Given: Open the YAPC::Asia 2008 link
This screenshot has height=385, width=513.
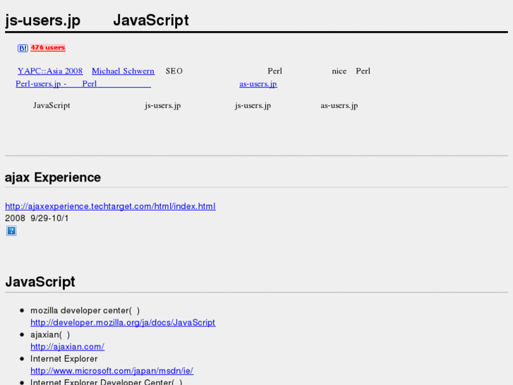Looking at the screenshot, I should 50,71.
